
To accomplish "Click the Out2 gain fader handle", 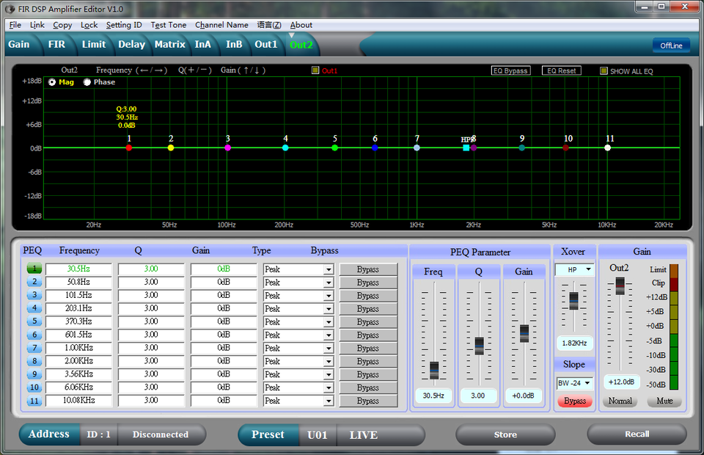I will coord(620,286).
